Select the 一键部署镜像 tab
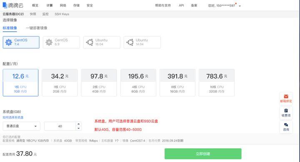Screen dimensions: 300x162 pyautogui.click(x=37, y=28)
